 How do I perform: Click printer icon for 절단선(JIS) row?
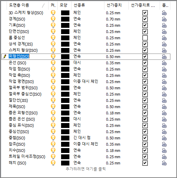tap(164, 100)
